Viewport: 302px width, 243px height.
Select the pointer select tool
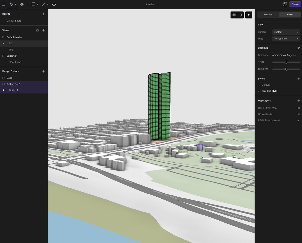click(x=12, y=4)
